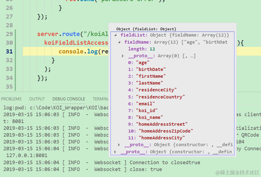
Task: Click array item 5 "residenceCountry"
Action: [156, 97]
